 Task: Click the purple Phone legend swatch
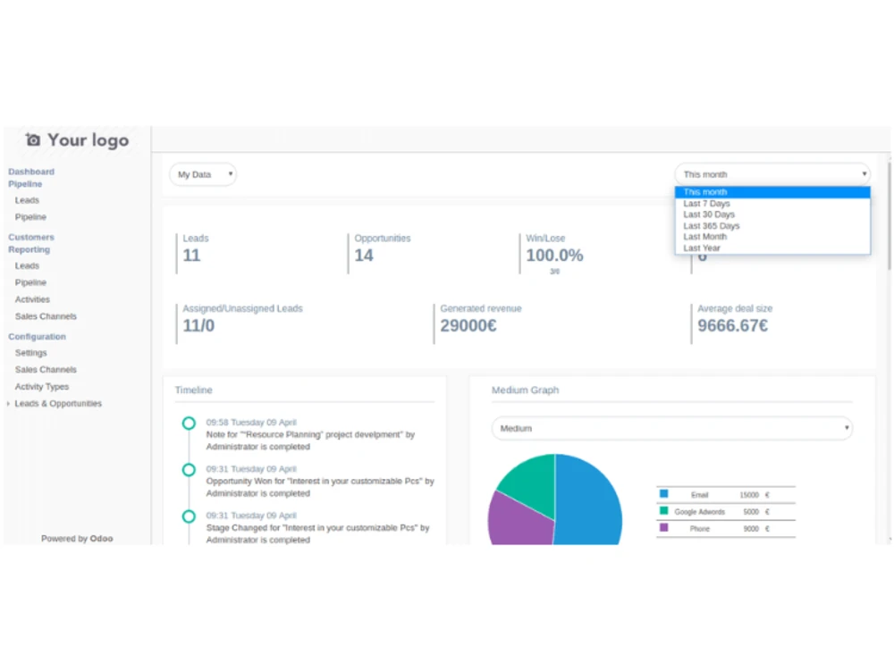pos(663,528)
